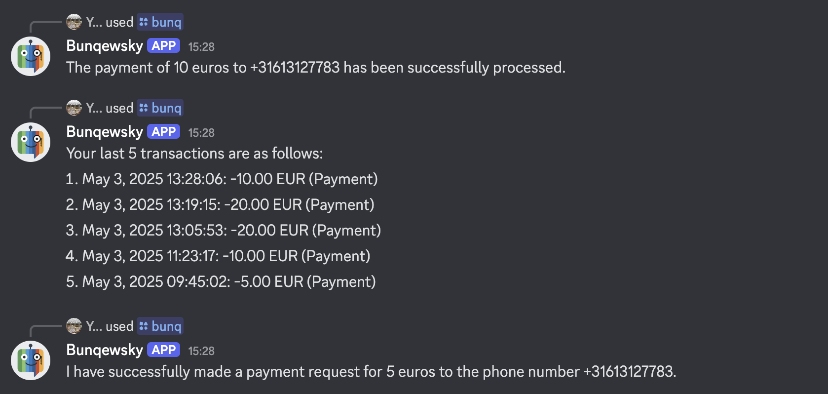Select transaction 5 for -5.00 EUR at 09:45:02

pyautogui.click(x=221, y=282)
